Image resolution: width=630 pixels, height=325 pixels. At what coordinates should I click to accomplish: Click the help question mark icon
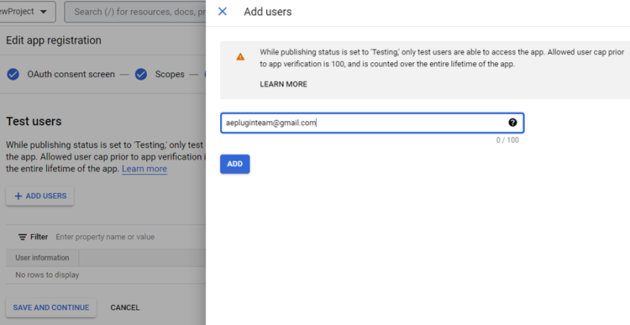click(x=512, y=123)
